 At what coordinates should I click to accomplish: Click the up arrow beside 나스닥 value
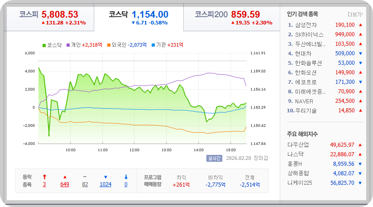(x=360, y=154)
